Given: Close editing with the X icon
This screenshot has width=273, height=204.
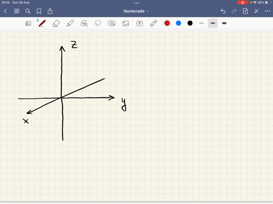Looking at the screenshot, I should [x=257, y=11].
